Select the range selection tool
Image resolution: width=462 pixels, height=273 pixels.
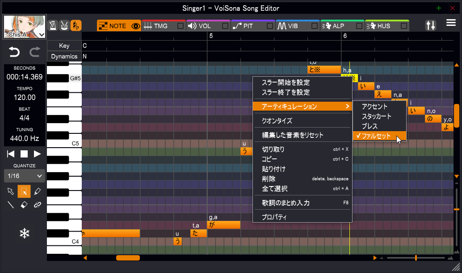tap(24, 191)
